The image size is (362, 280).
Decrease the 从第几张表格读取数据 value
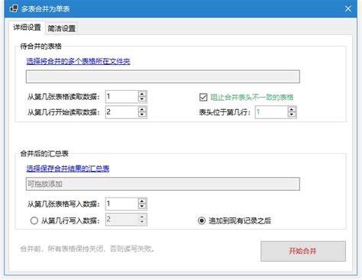pos(142,99)
